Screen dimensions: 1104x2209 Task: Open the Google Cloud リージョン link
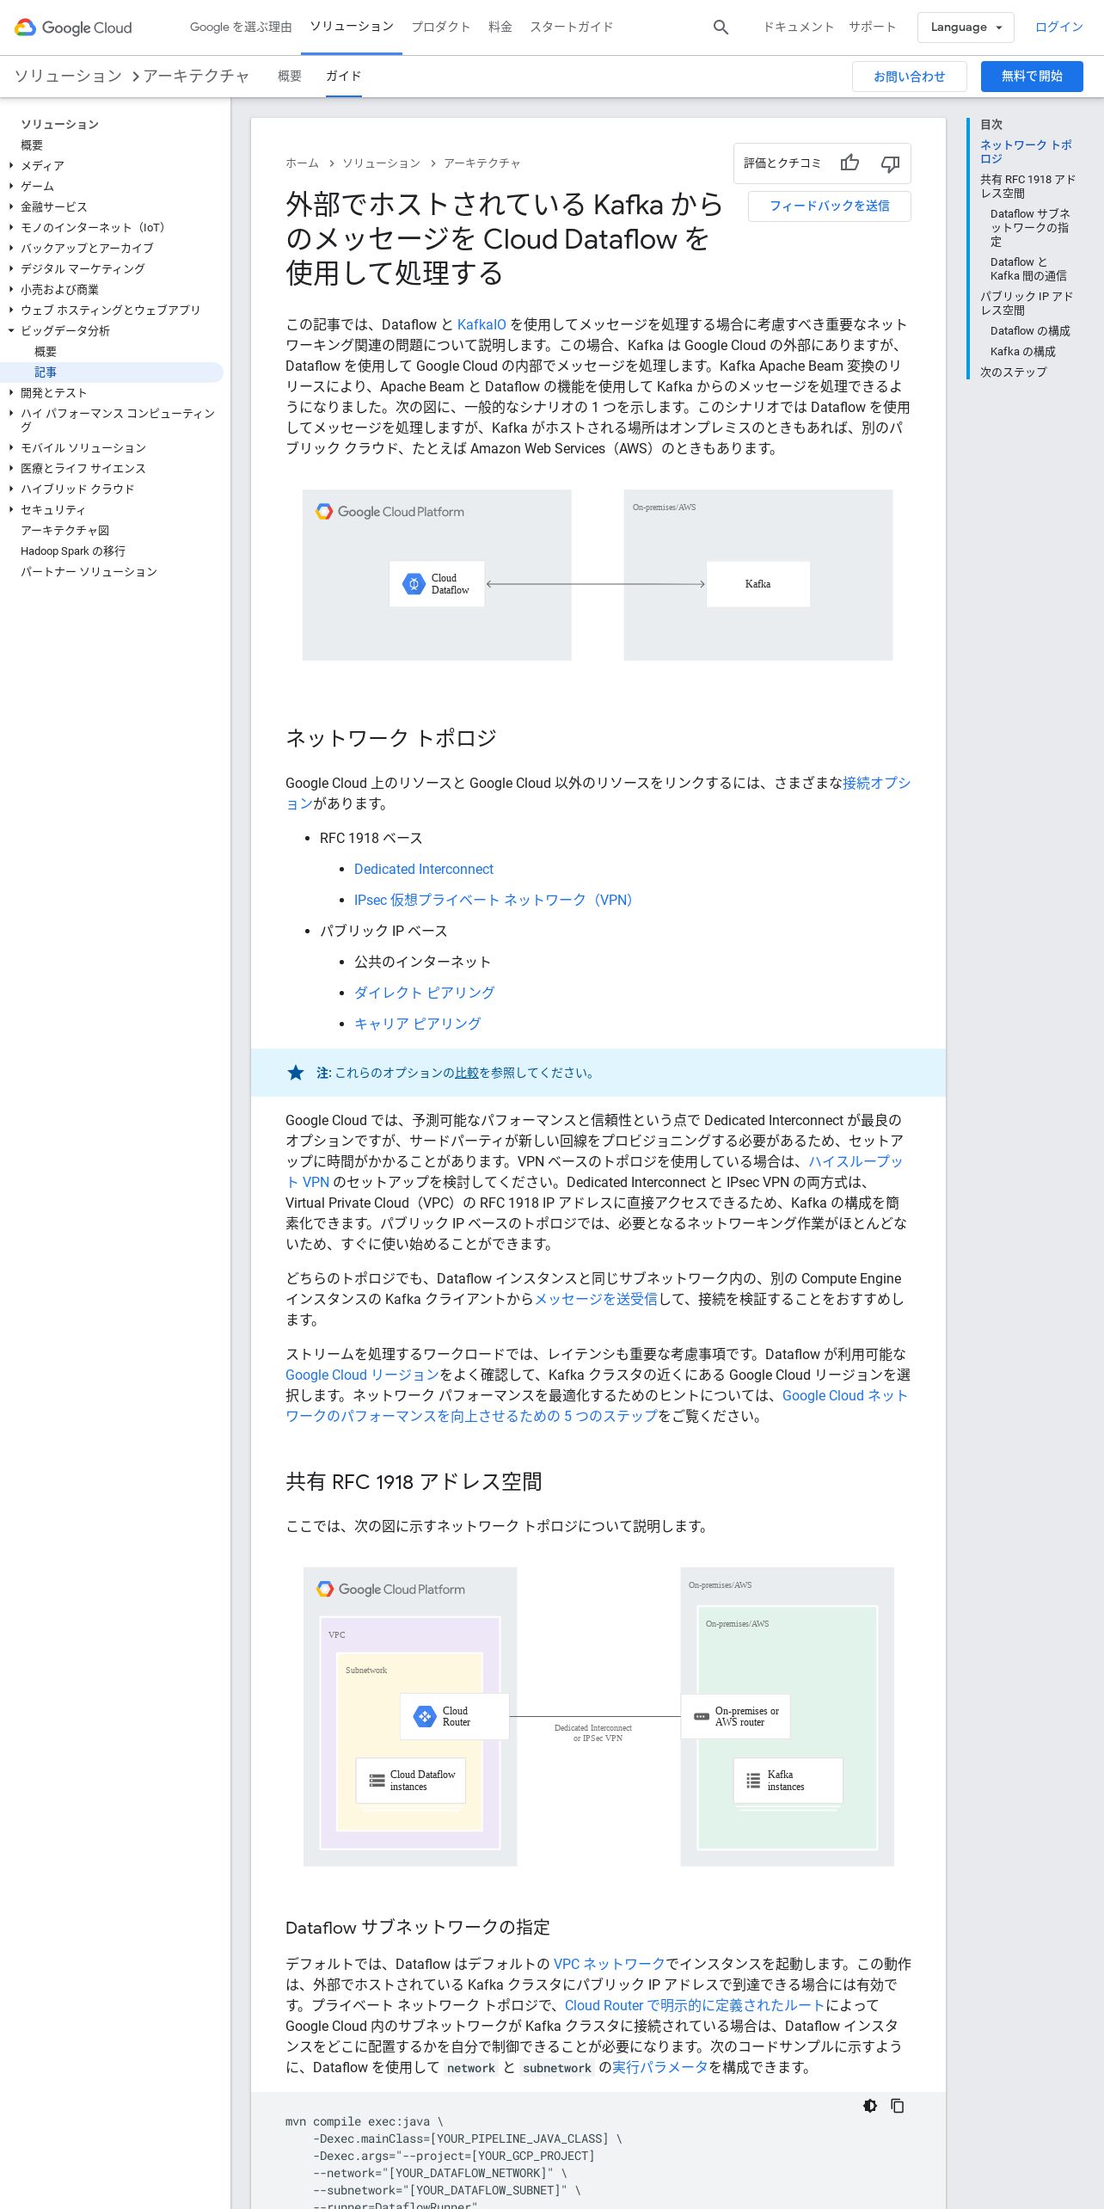click(x=362, y=1375)
